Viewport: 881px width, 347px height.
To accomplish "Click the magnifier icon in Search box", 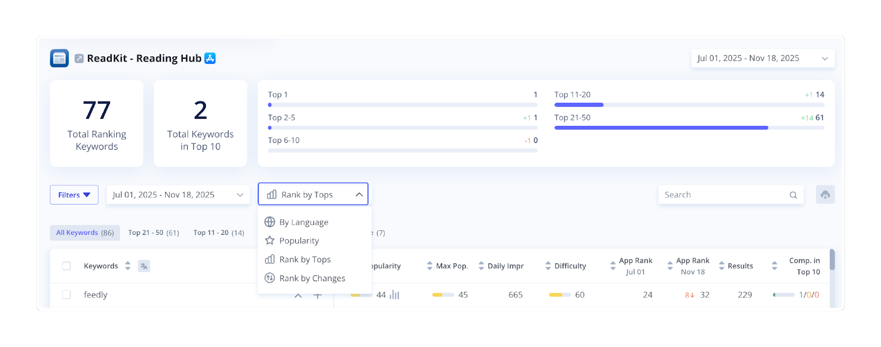I will point(793,195).
